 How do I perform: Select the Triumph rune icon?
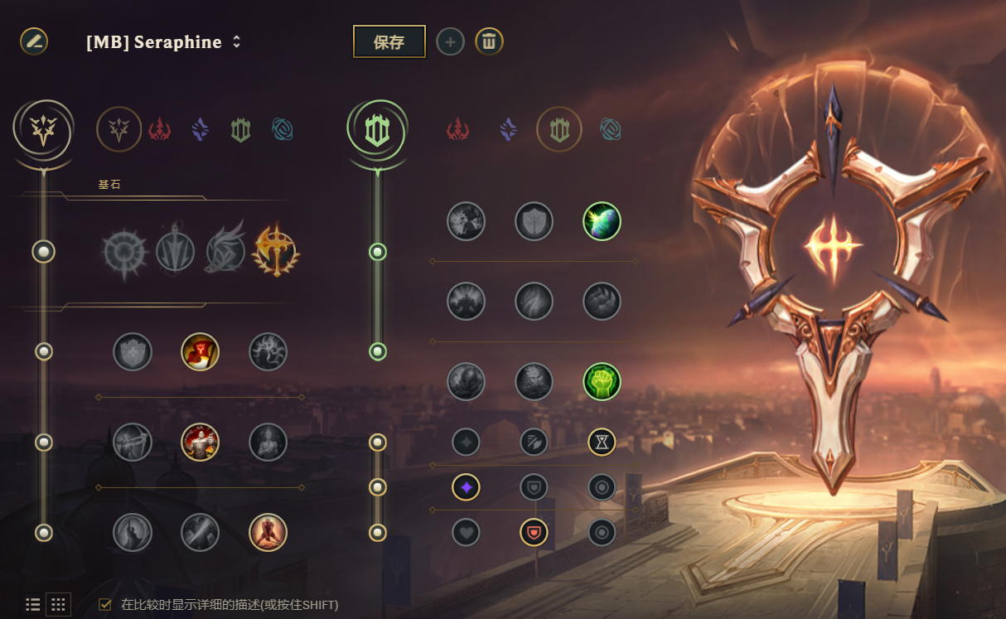pyautogui.click(x=200, y=352)
